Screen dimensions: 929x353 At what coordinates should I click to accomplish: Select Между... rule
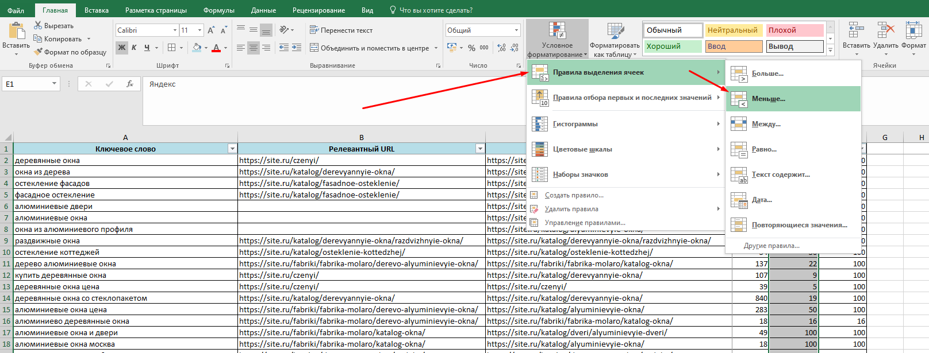[x=793, y=124]
